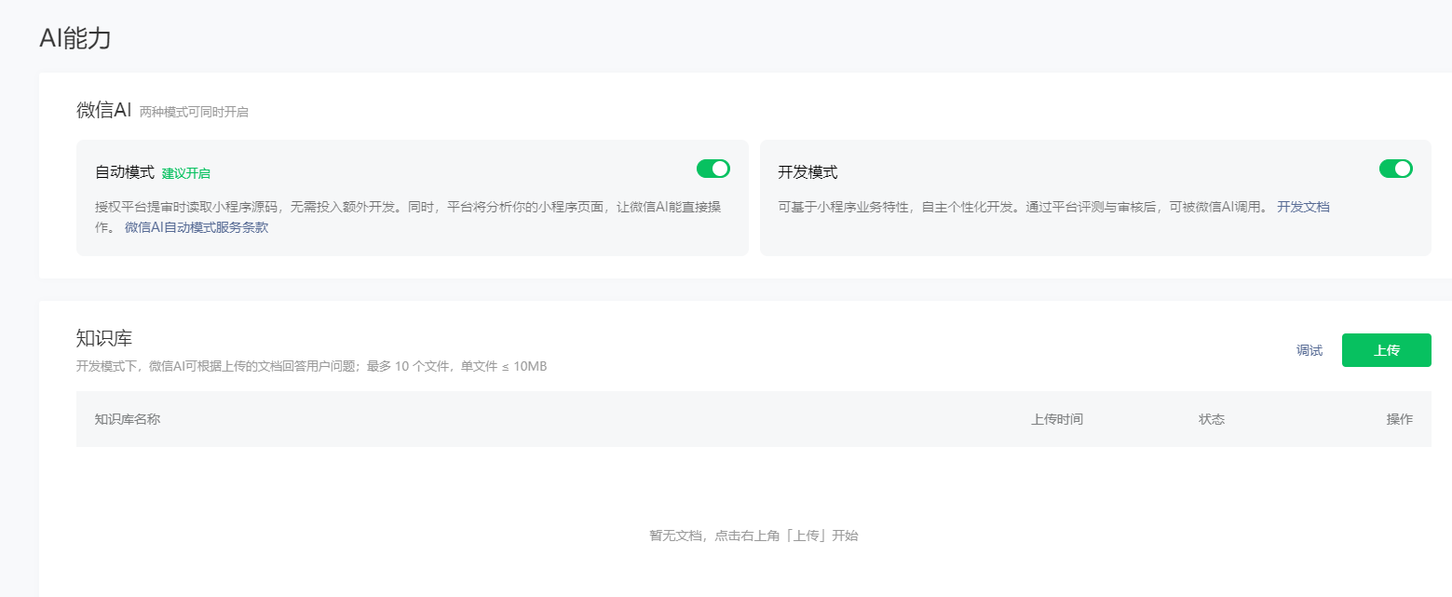Image resolution: width=1452 pixels, height=597 pixels.
Task: Click the AI能力 page title
Action: (x=75, y=38)
